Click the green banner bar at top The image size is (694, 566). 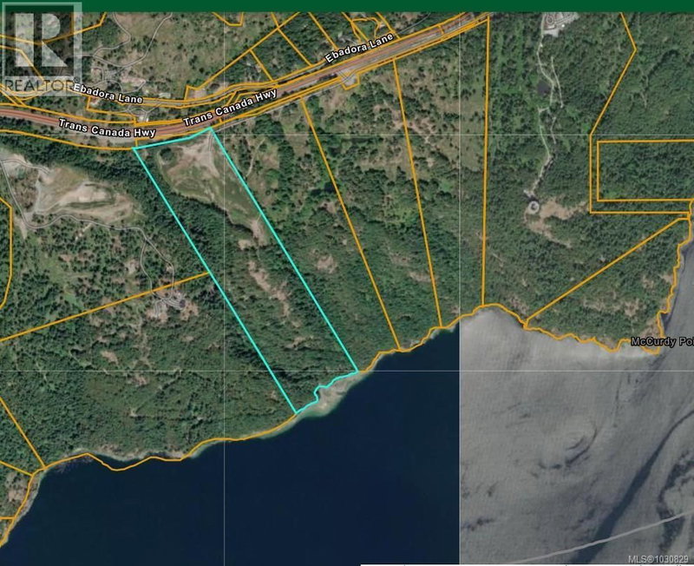point(347,5)
